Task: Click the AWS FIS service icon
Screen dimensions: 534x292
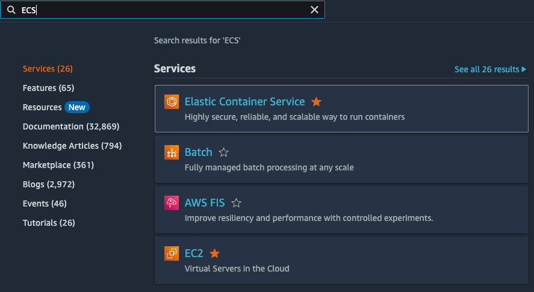Action: pyautogui.click(x=172, y=203)
